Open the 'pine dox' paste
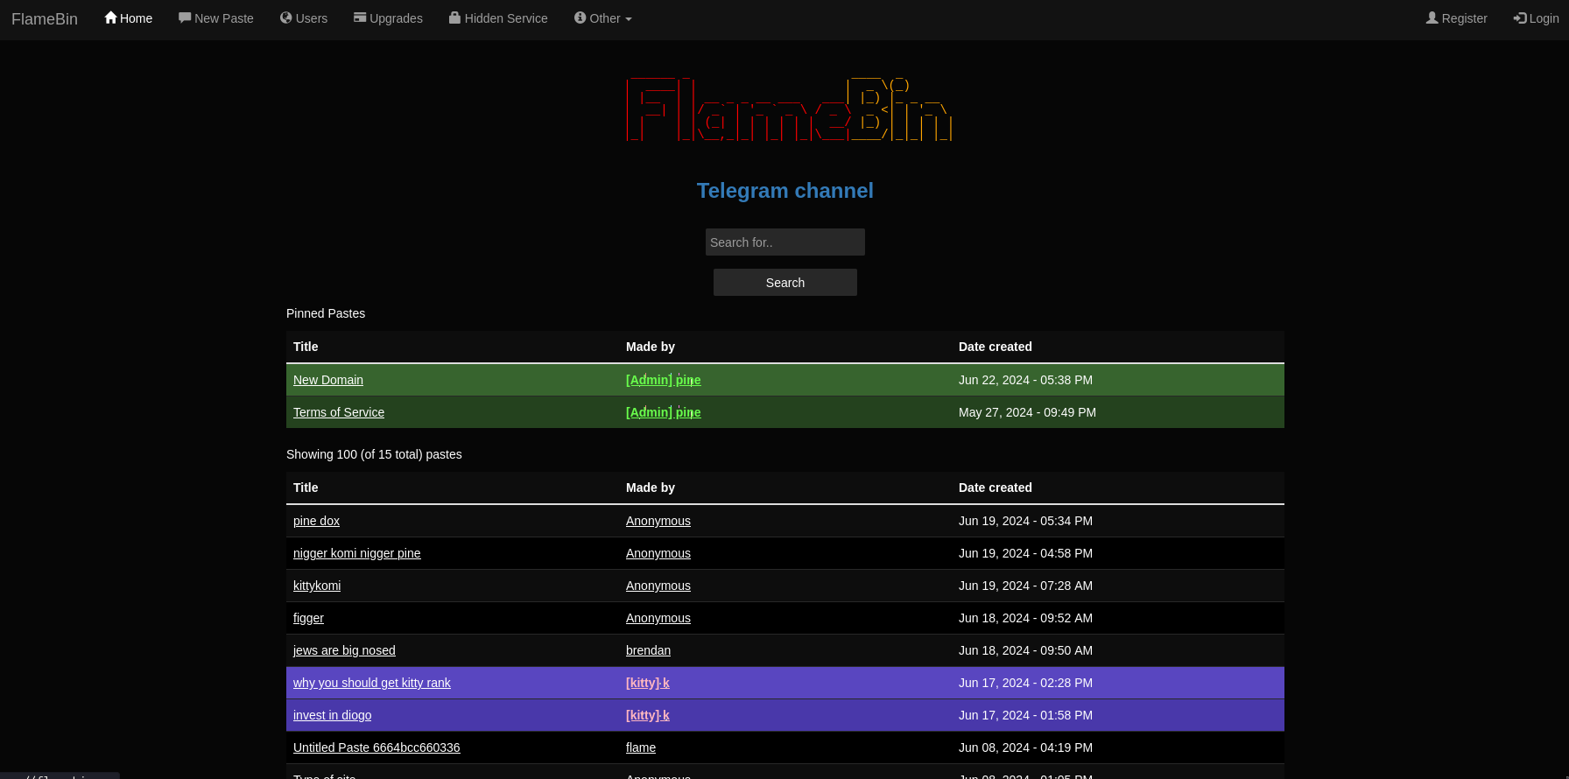The height and width of the screenshot is (779, 1569). 316,521
